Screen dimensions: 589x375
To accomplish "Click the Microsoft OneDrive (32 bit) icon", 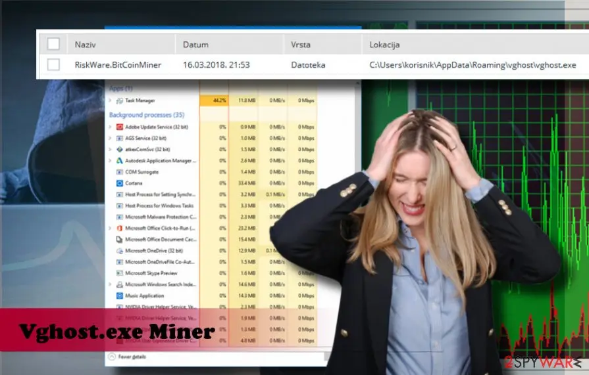I will (120, 250).
